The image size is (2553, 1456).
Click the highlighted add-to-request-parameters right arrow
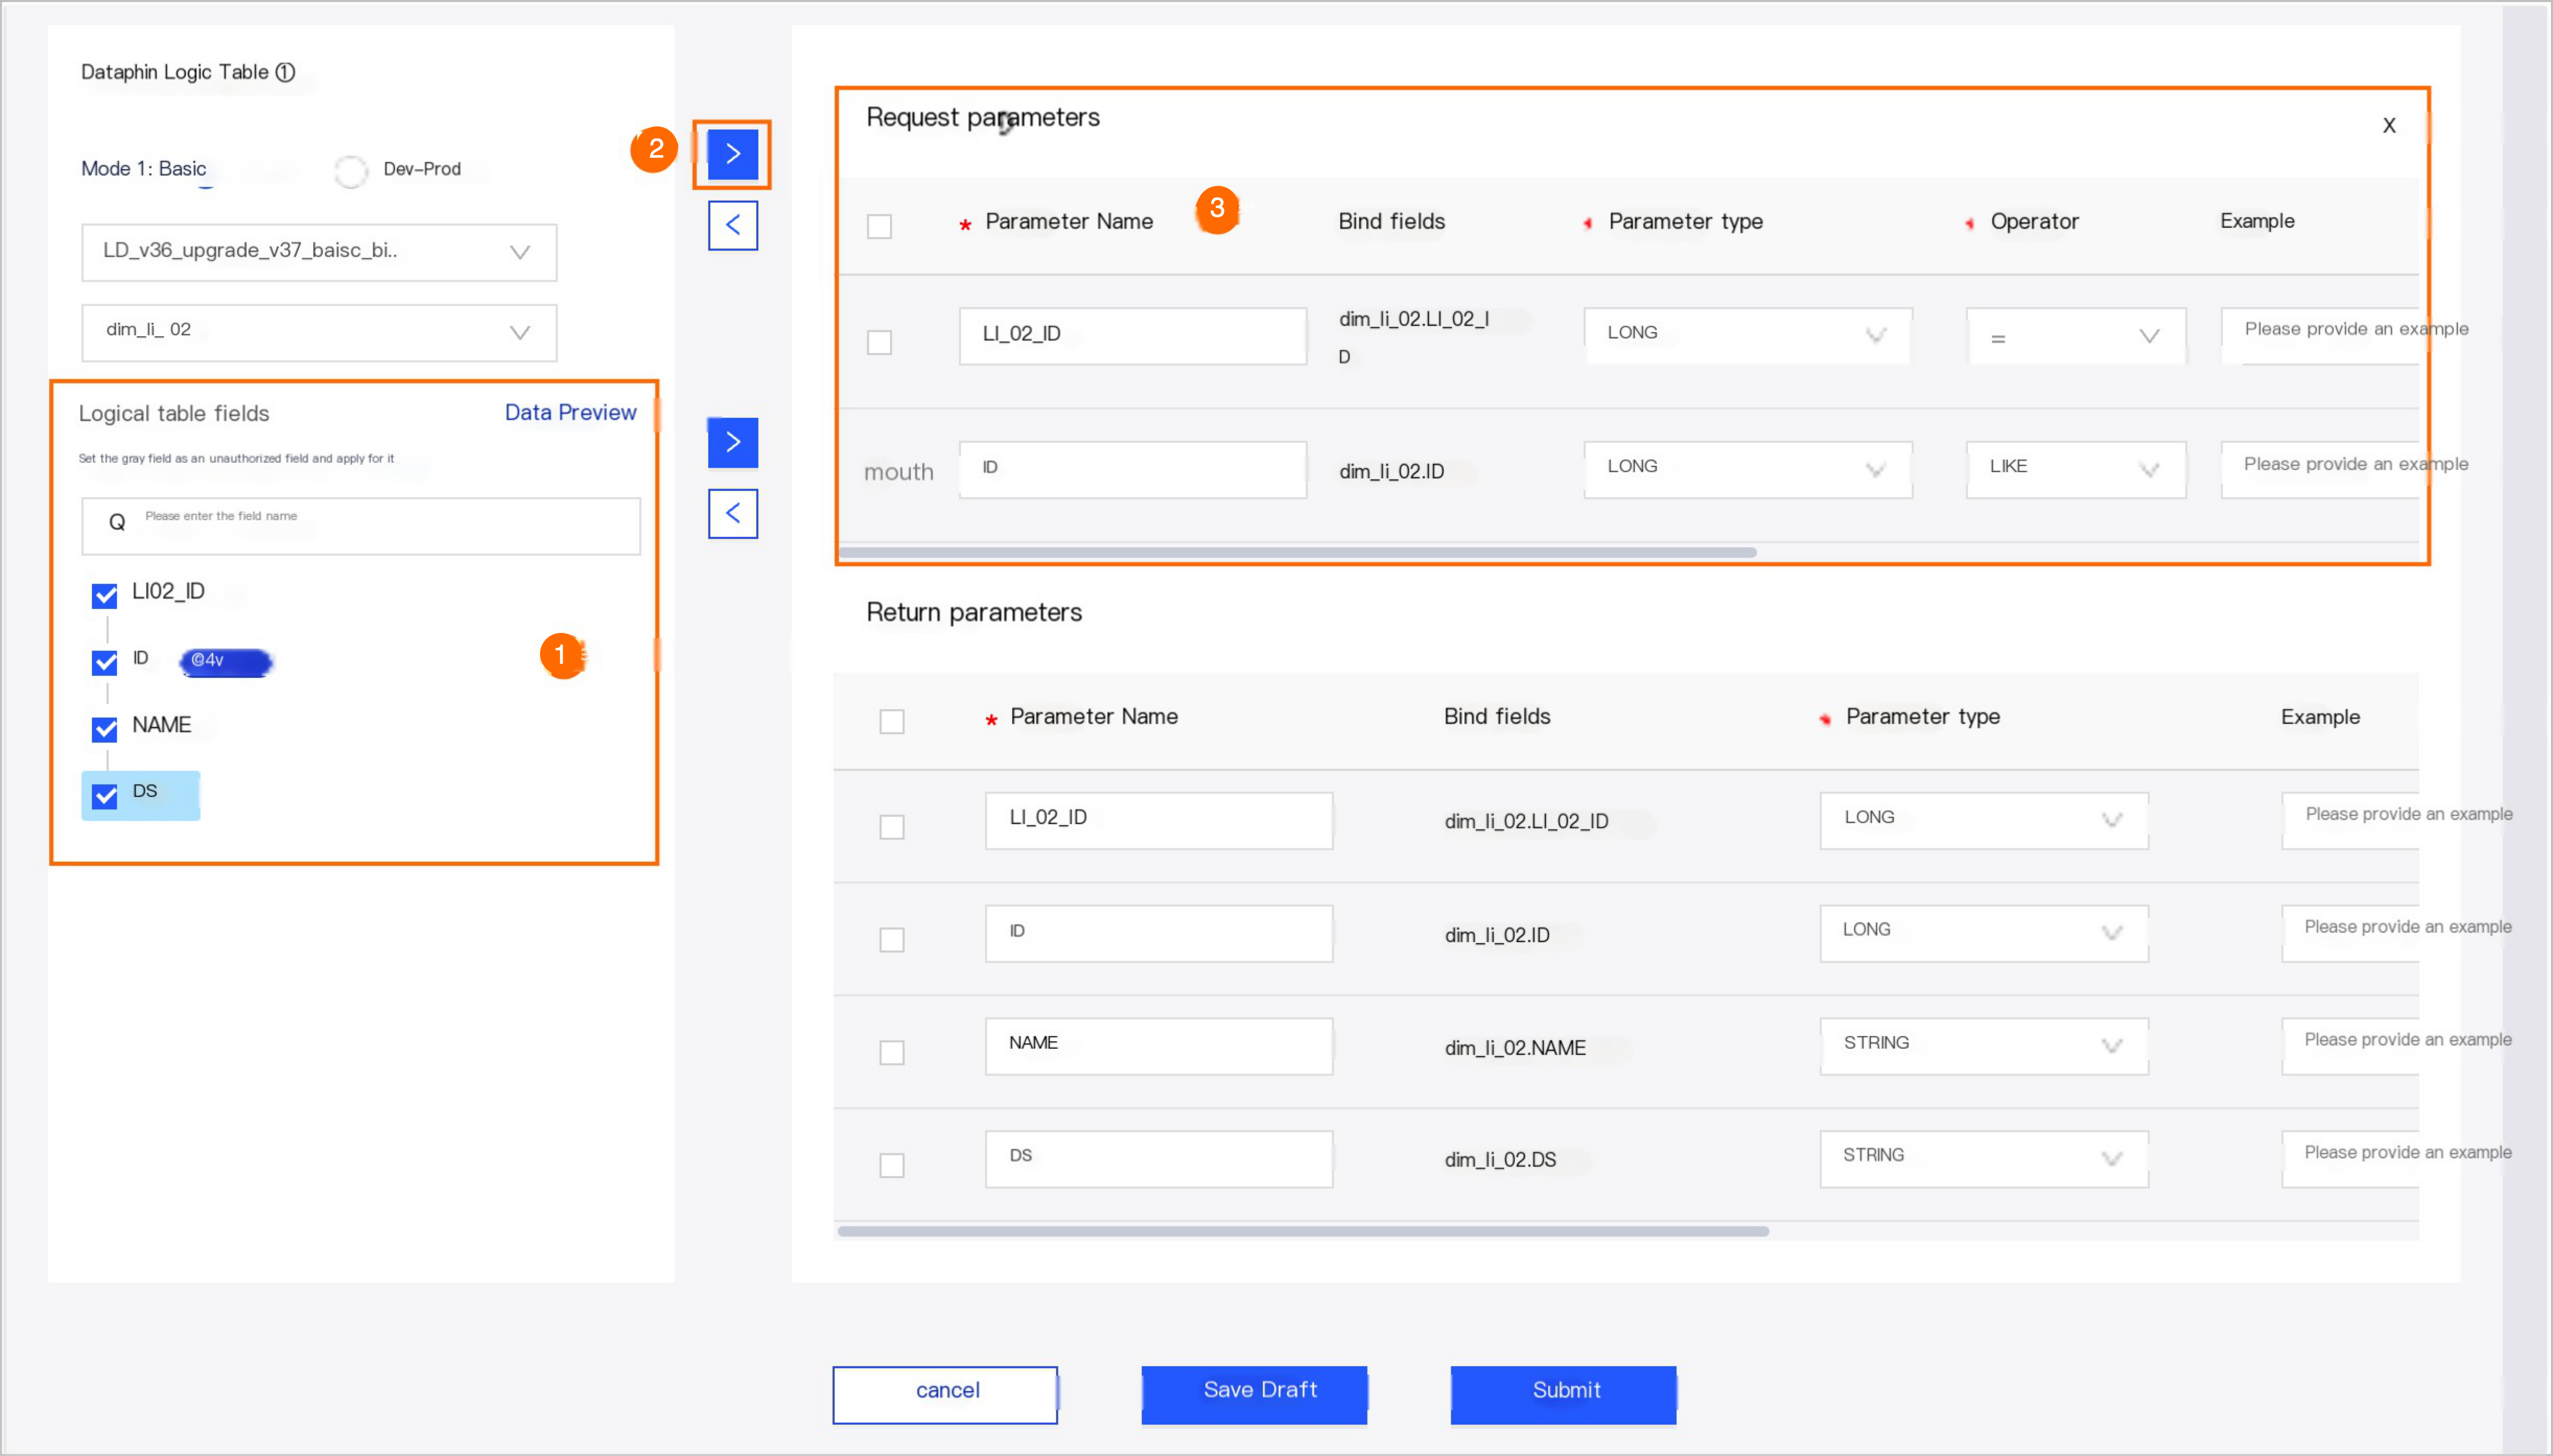732,154
